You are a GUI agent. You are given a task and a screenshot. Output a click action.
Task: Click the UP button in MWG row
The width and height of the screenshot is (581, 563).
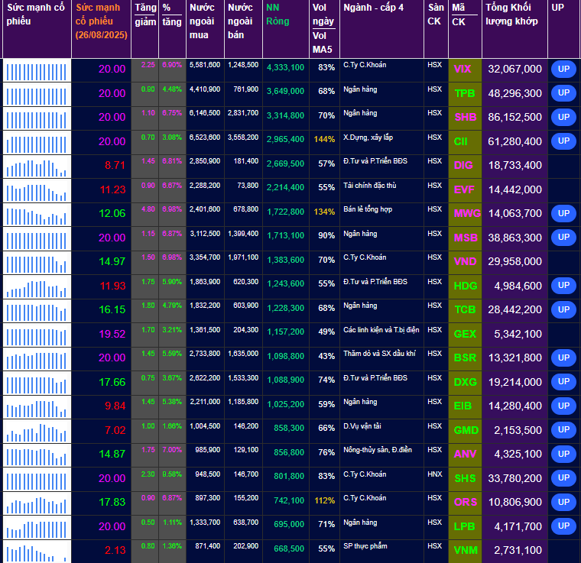click(x=563, y=213)
